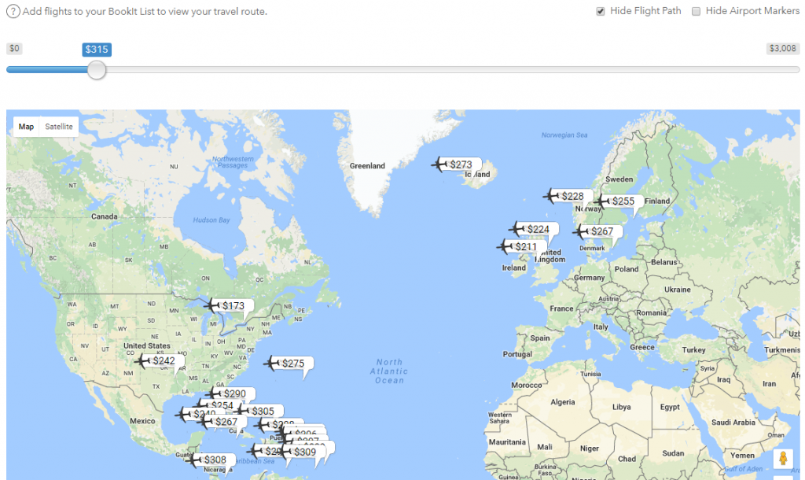The width and height of the screenshot is (805, 480).
Task: Click the Ukraine map label
Action: point(677,290)
